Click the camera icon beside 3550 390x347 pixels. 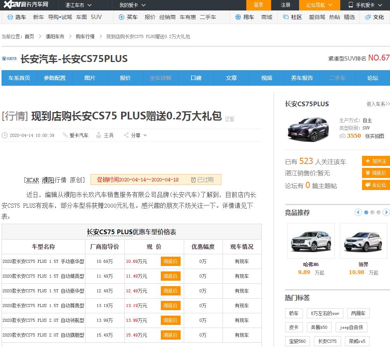tap(343, 136)
